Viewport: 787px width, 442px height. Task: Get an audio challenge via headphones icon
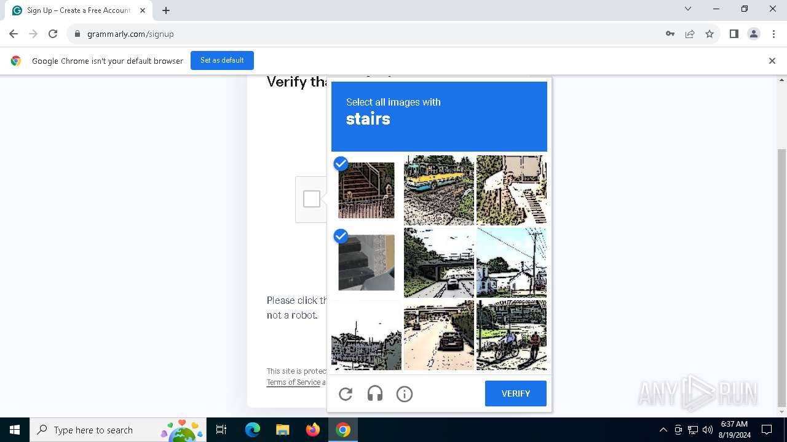coord(375,394)
